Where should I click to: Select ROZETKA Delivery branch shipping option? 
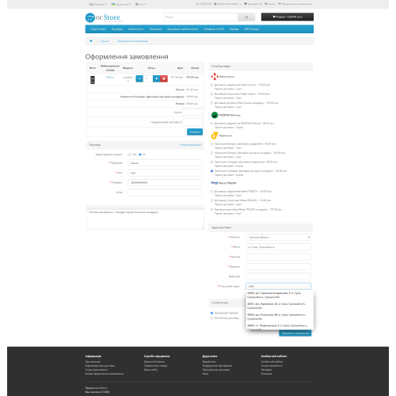pos(211,124)
